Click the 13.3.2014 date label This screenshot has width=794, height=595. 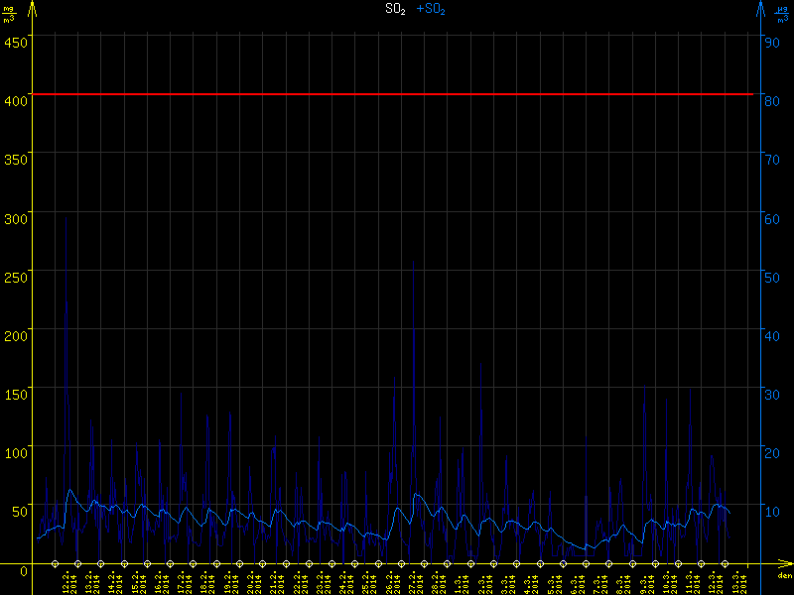[x=737, y=581]
